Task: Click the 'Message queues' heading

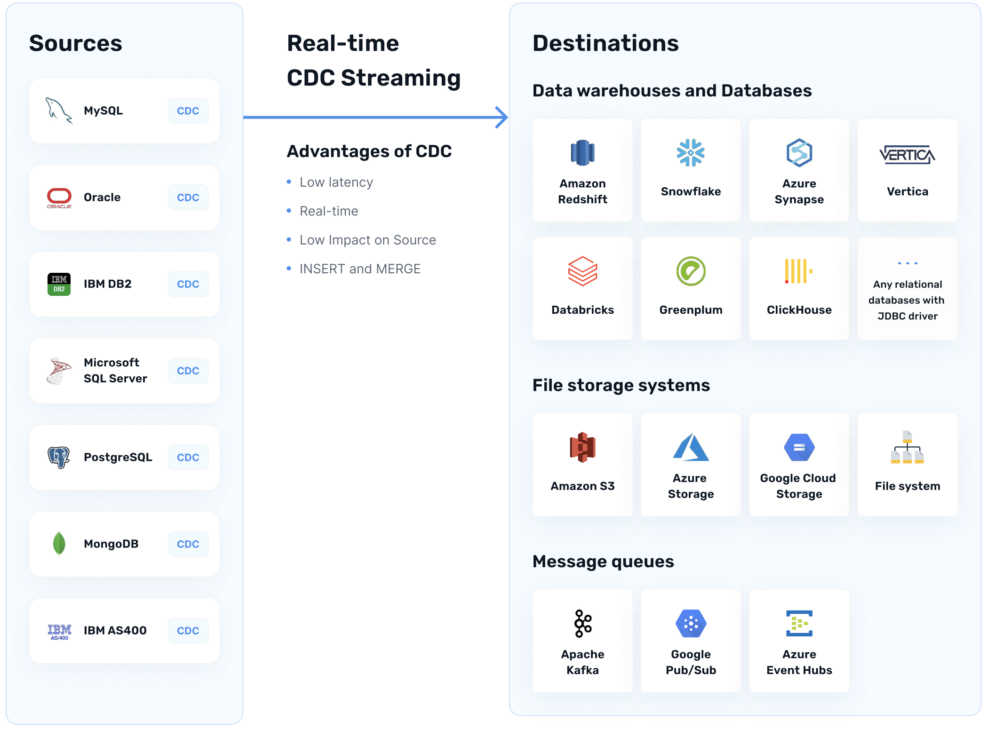Action: (x=603, y=562)
